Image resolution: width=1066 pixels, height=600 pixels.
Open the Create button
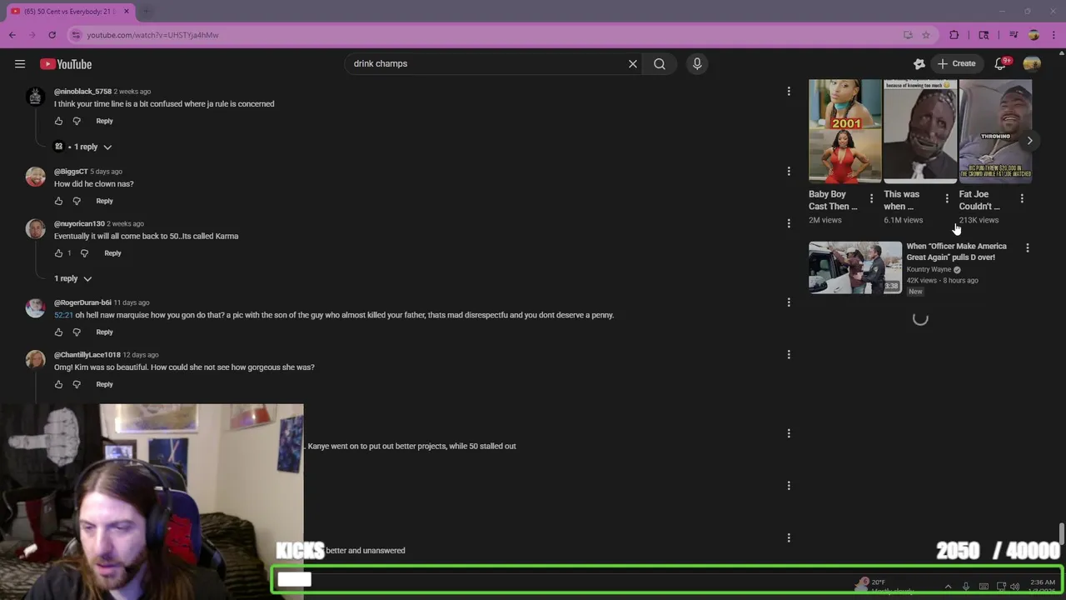956,63
